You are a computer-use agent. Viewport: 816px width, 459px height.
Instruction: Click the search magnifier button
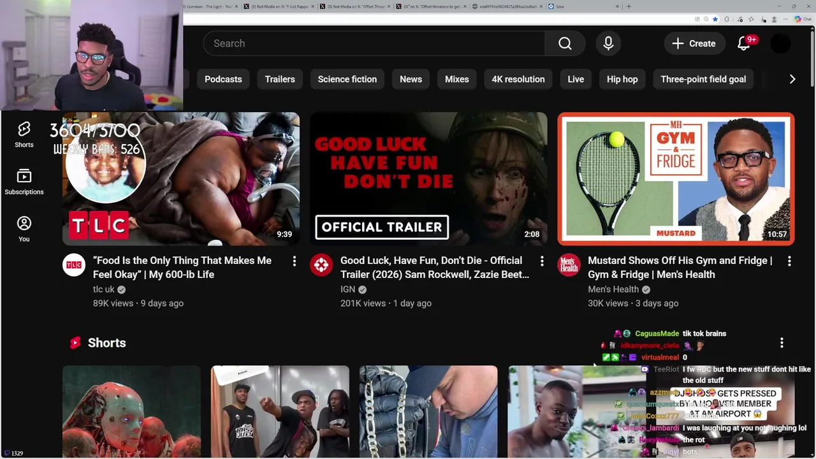click(565, 43)
